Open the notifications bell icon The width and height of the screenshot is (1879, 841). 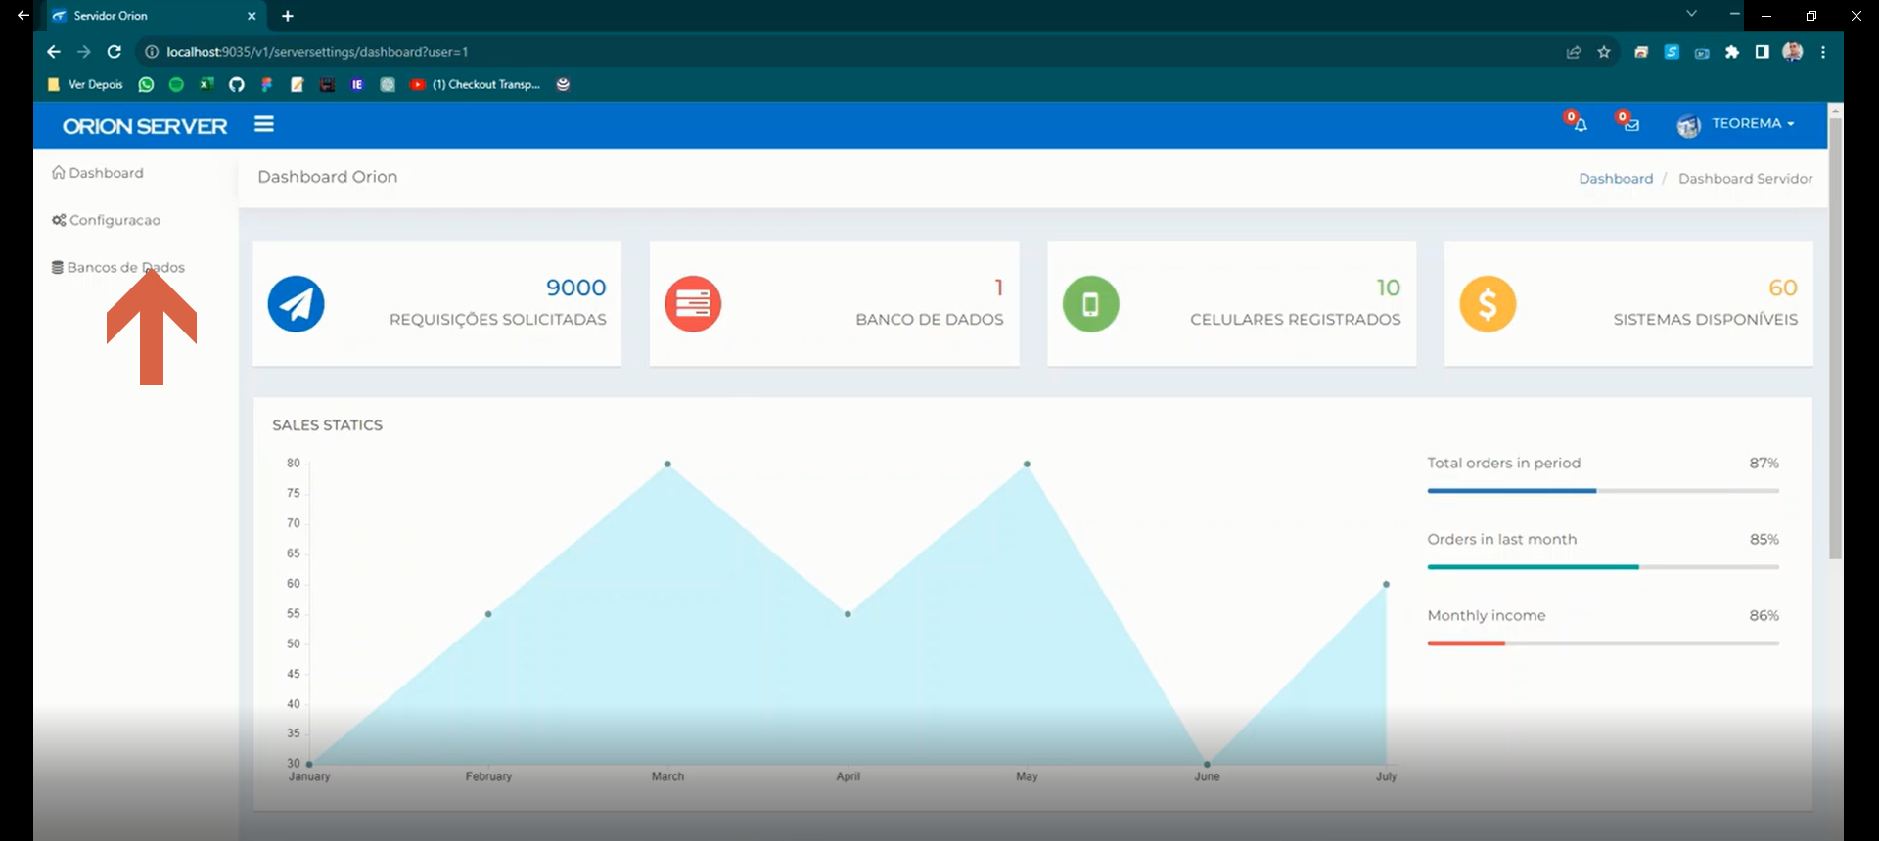(1580, 124)
